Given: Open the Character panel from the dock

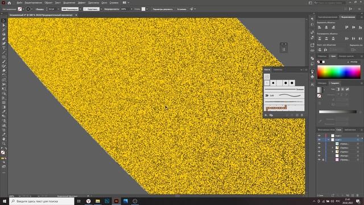Looking at the screenshot, I should pyautogui.click(x=312, y=85).
